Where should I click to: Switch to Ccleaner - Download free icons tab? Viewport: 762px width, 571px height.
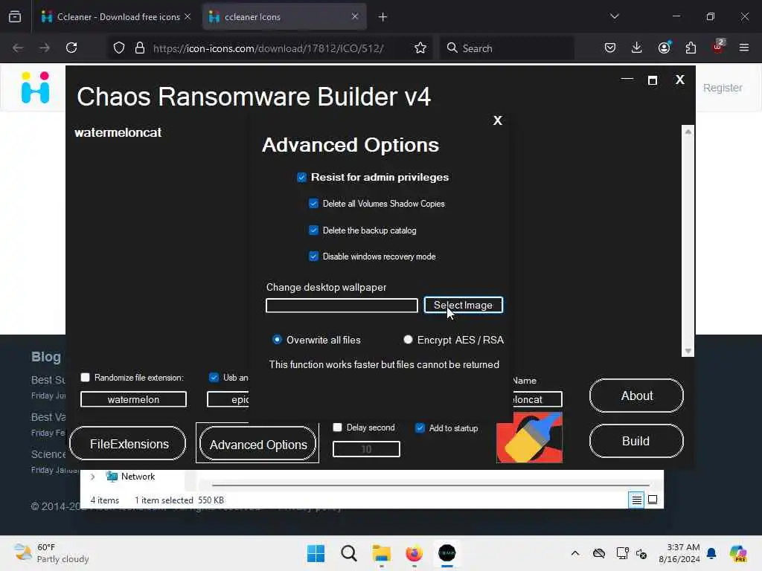click(x=117, y=17)
